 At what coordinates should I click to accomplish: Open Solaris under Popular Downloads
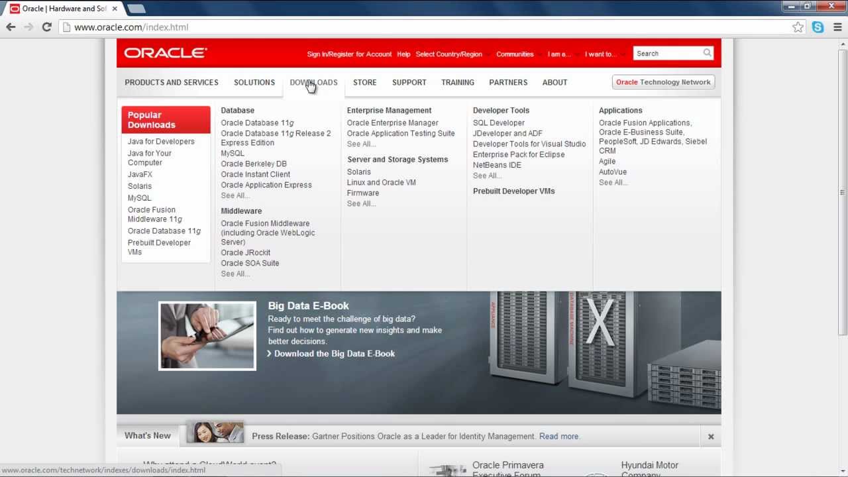pyautogui.click(x=140, y=186)
